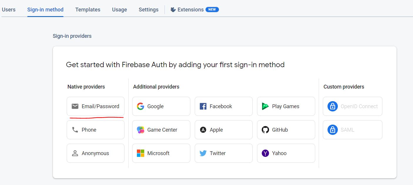Click the Google logo icon
This screenshot has height=185, width=413.
(140, 106)
